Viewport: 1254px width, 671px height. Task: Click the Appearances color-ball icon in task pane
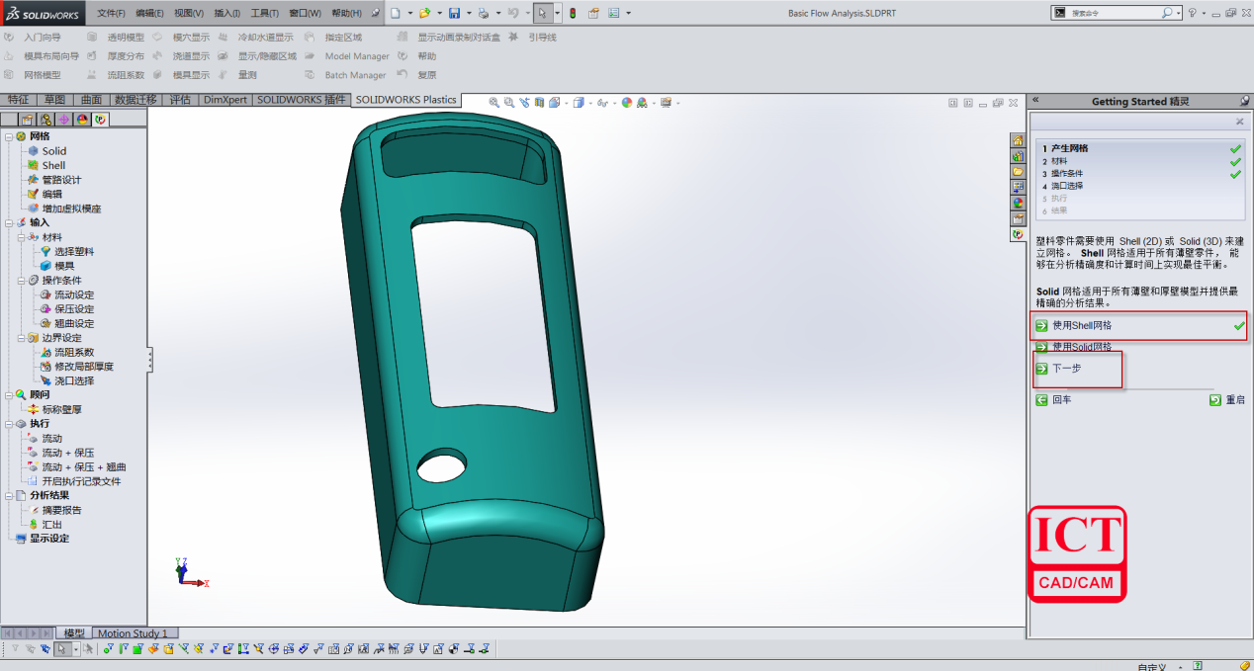[1018, 203]
